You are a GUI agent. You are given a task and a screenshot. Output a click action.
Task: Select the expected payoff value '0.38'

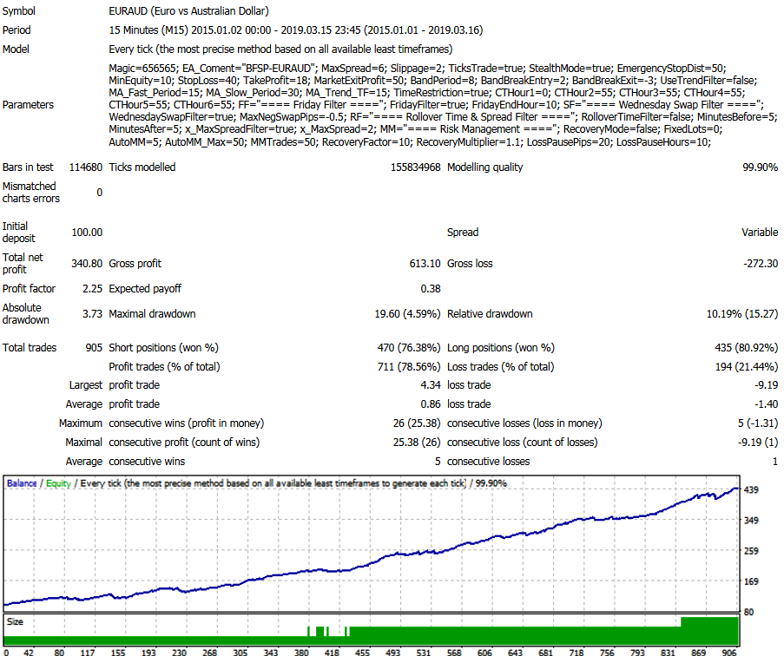[431, 289]
